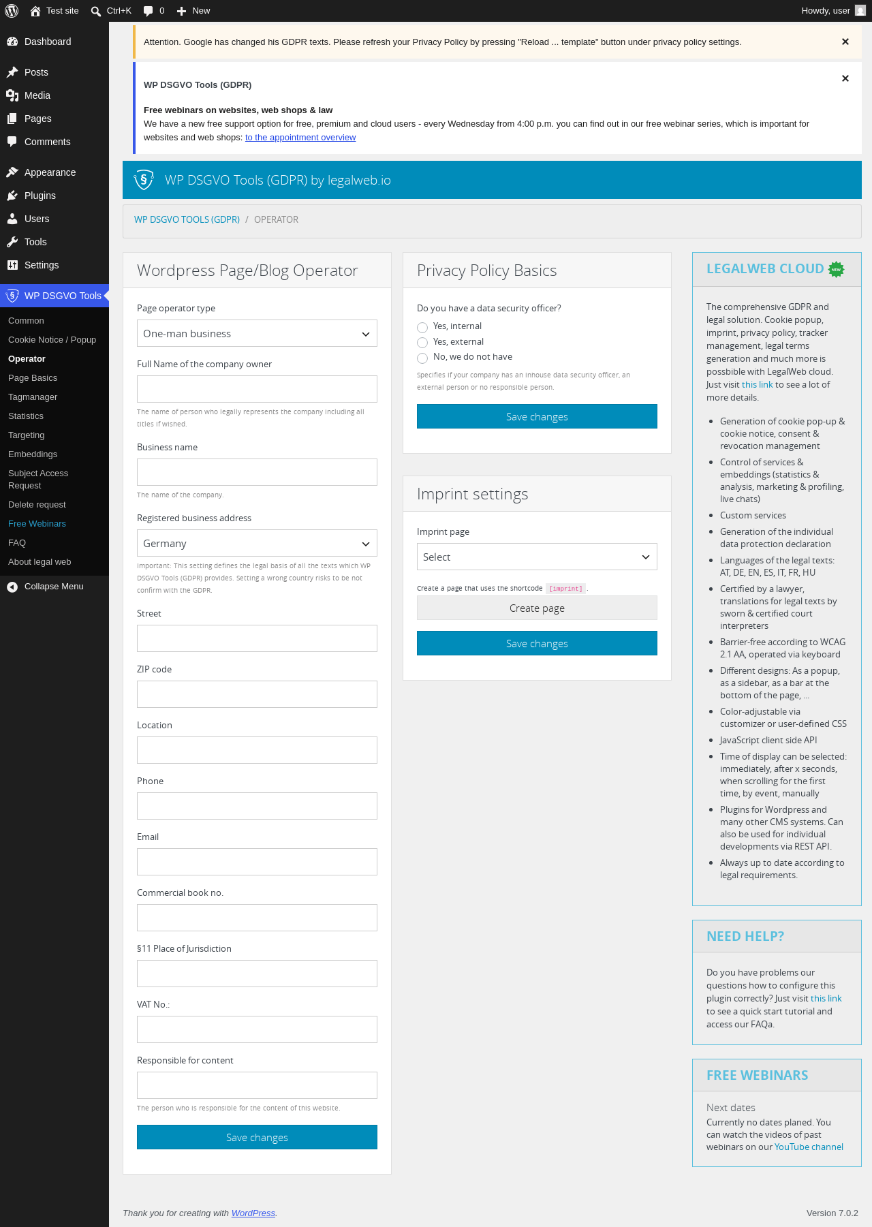Click the Phone input field
This screenshot has width=872, height=1227.
point(257,806)
